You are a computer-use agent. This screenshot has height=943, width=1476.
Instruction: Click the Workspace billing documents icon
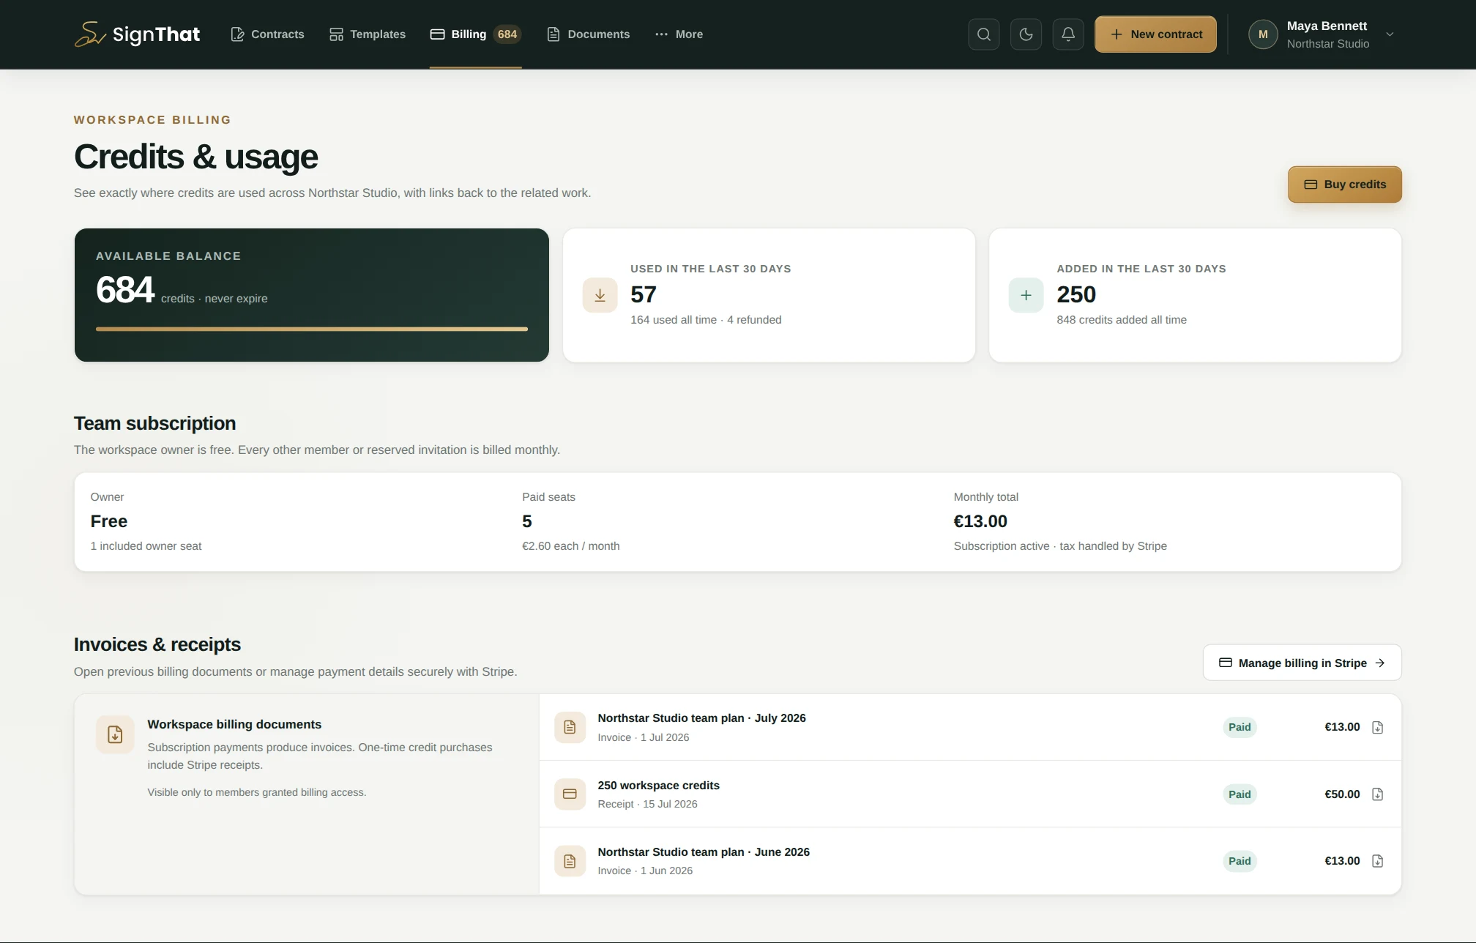click(115, 734)
